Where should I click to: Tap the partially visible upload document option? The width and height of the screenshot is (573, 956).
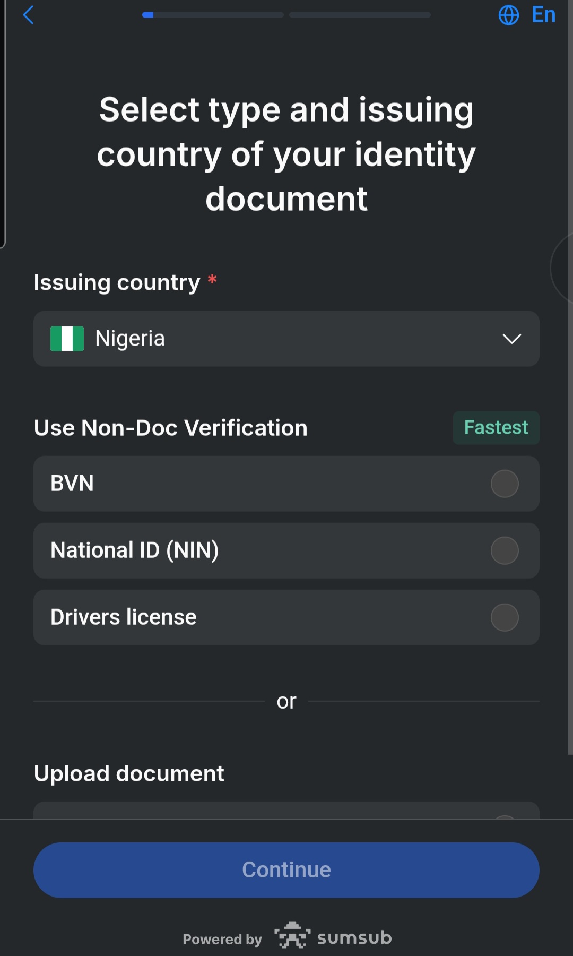(286, 810)
